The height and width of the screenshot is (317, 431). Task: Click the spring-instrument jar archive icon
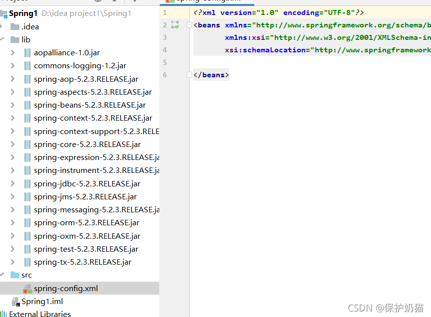click(x=27, y=170)
